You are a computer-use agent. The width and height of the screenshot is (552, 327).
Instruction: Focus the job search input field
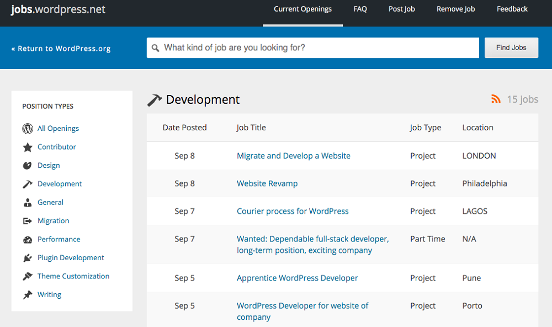tap(317, 48)
